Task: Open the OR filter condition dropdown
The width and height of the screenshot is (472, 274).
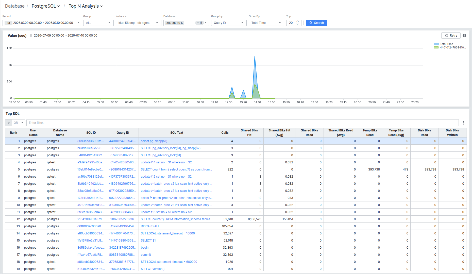Action: coord(19,123)
